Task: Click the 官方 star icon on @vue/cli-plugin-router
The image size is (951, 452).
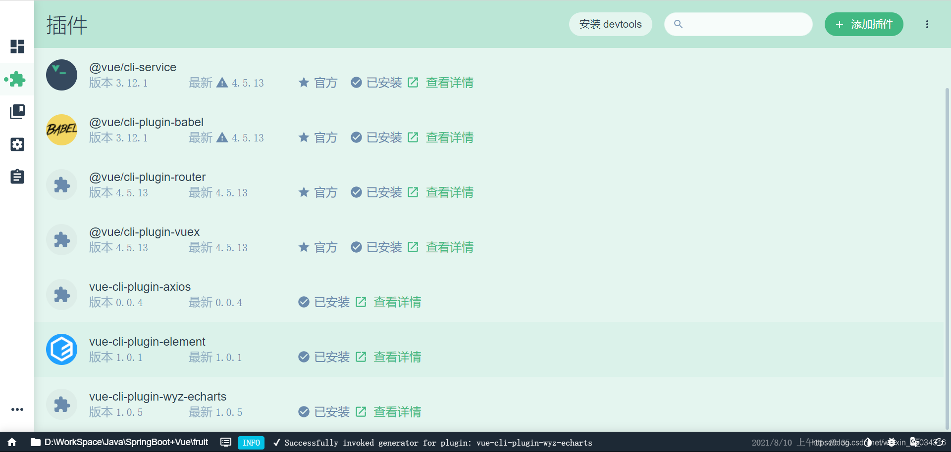Action: pyautogui.click(x=304, y=192)
